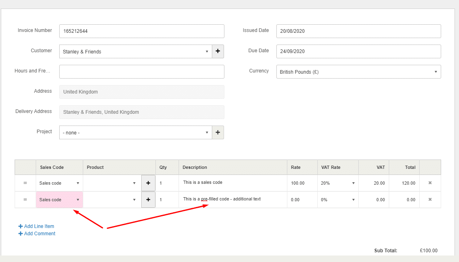459x262 pixels.
Task: Open the Customer dropdown
Action: [136, 51]
